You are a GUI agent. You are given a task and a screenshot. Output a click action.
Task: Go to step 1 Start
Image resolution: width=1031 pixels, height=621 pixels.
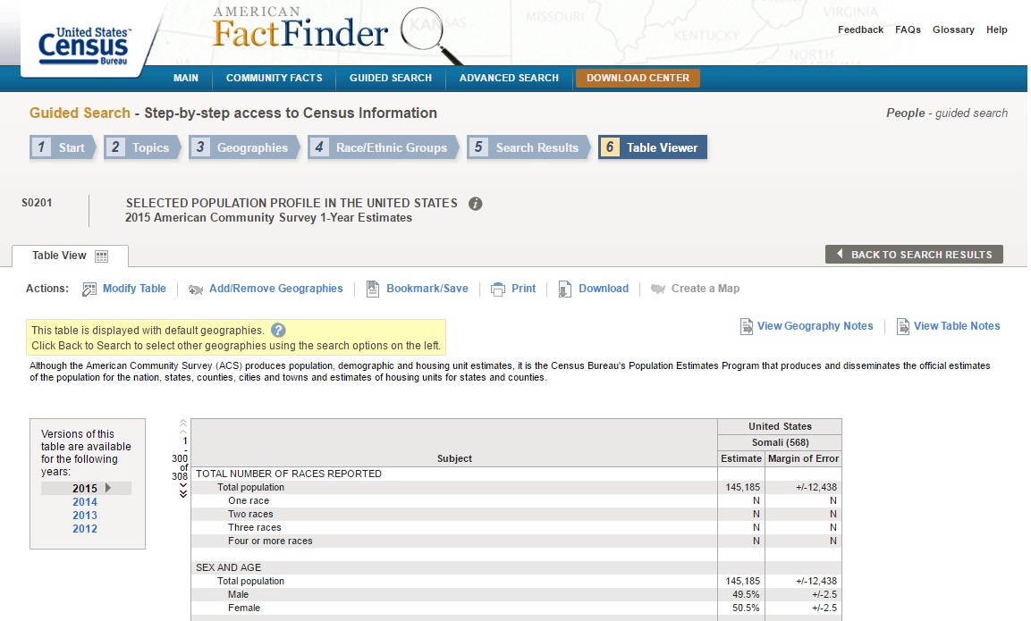tap(63, 147)
